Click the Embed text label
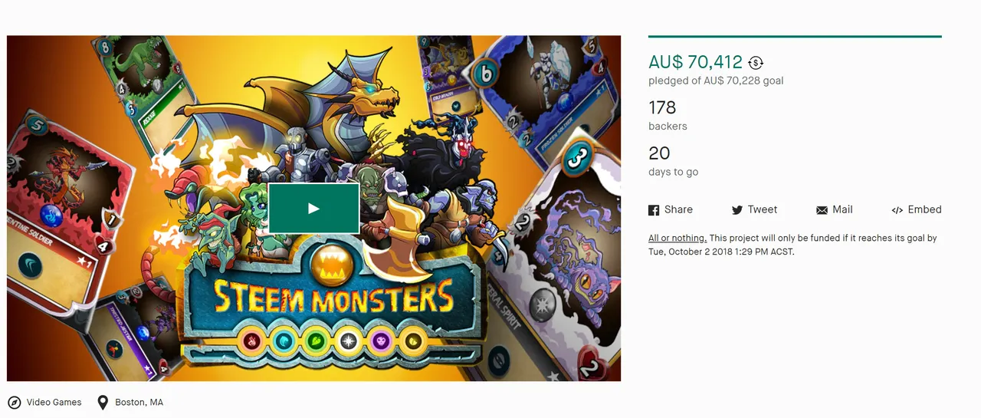Screen dimensions: 981x418 coord(924,209)
